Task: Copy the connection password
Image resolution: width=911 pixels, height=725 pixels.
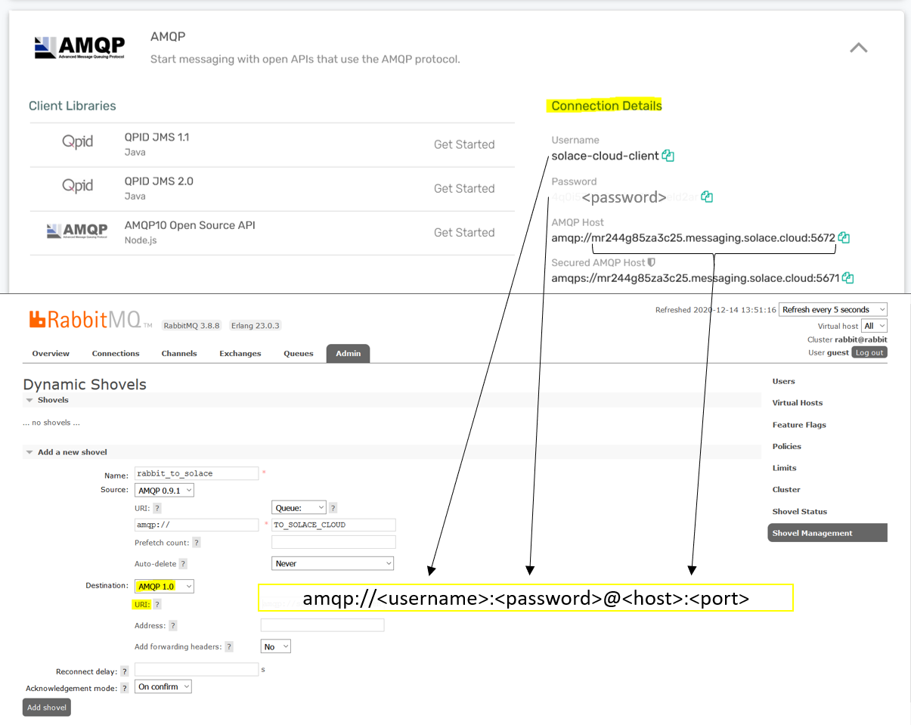Action: 706,196
